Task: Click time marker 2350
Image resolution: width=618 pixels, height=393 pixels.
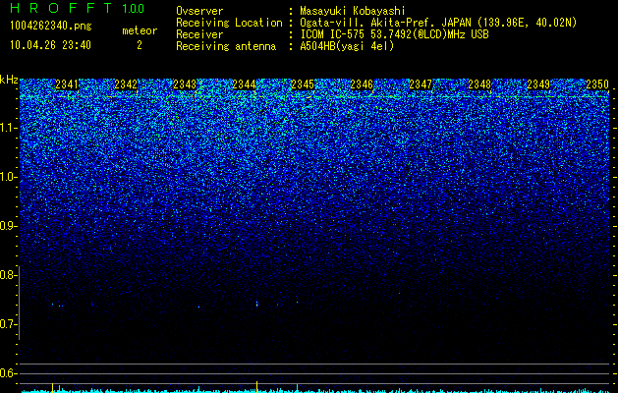Action: [597, 84]
